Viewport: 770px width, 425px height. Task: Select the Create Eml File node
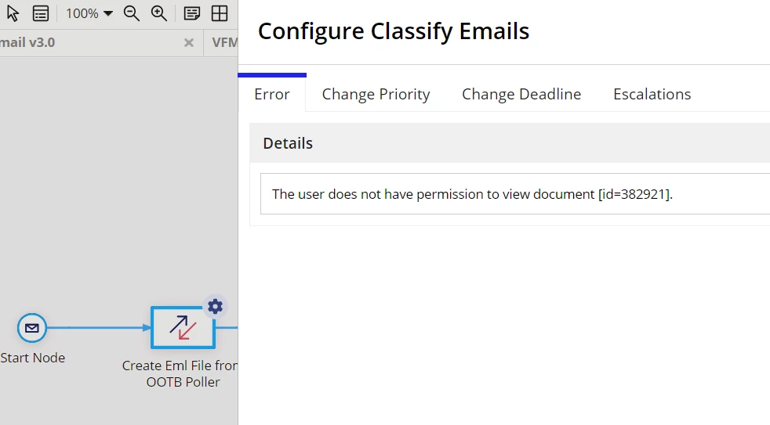183,327
